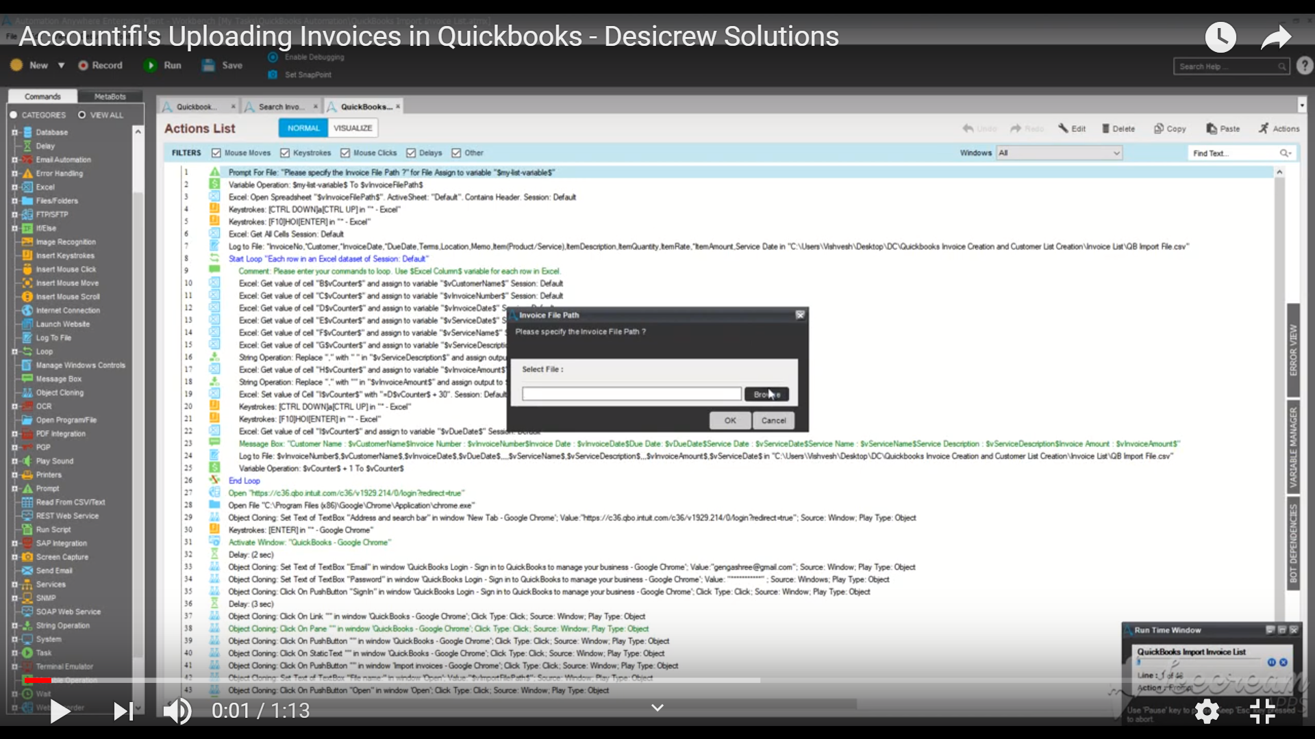Screen dimensions: 1315x739
Task: Click the Save disk icon
Action: (208, 66)
